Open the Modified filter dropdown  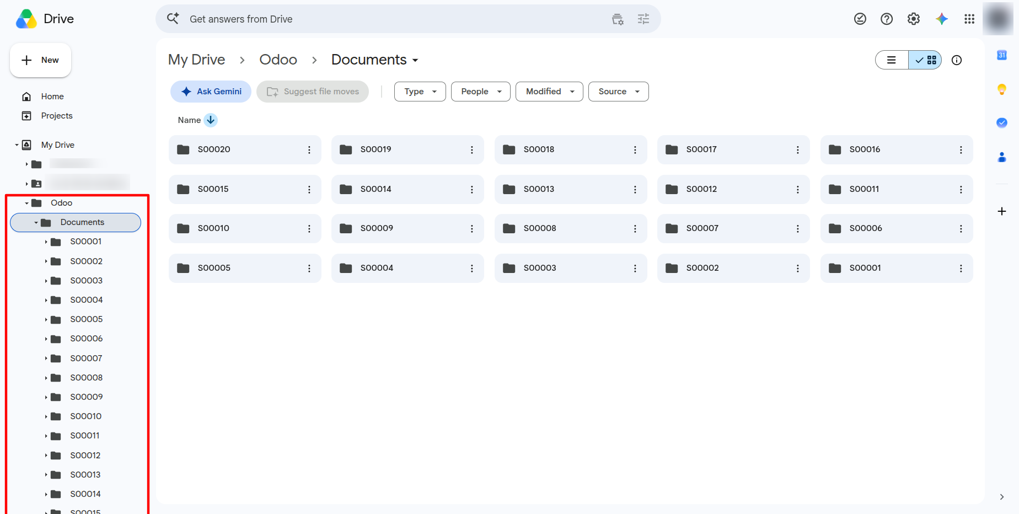pyautogui.click(x=549, y=92)
